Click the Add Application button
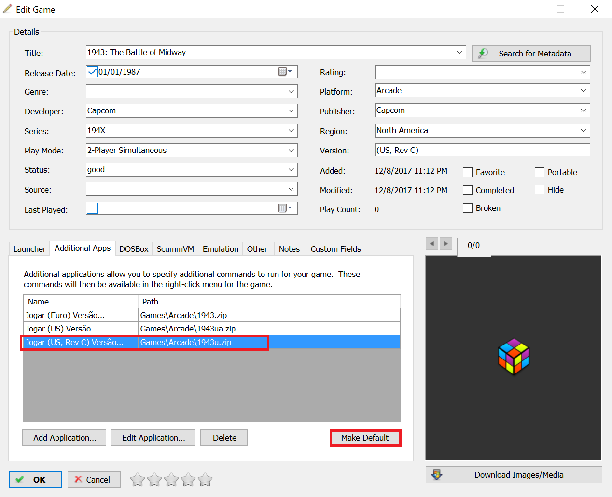Image resolution: width=612 pixels, height=497 pixels. [x=65, y=438]
